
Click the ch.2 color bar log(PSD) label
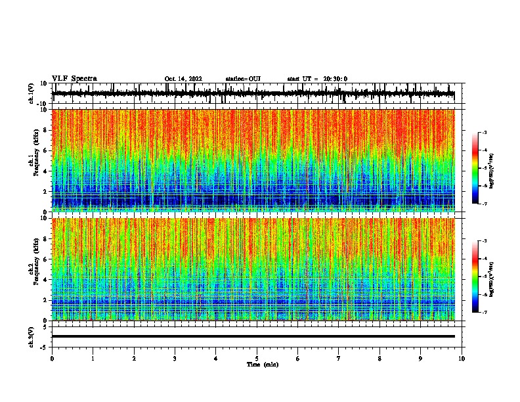tap(492, 279)
